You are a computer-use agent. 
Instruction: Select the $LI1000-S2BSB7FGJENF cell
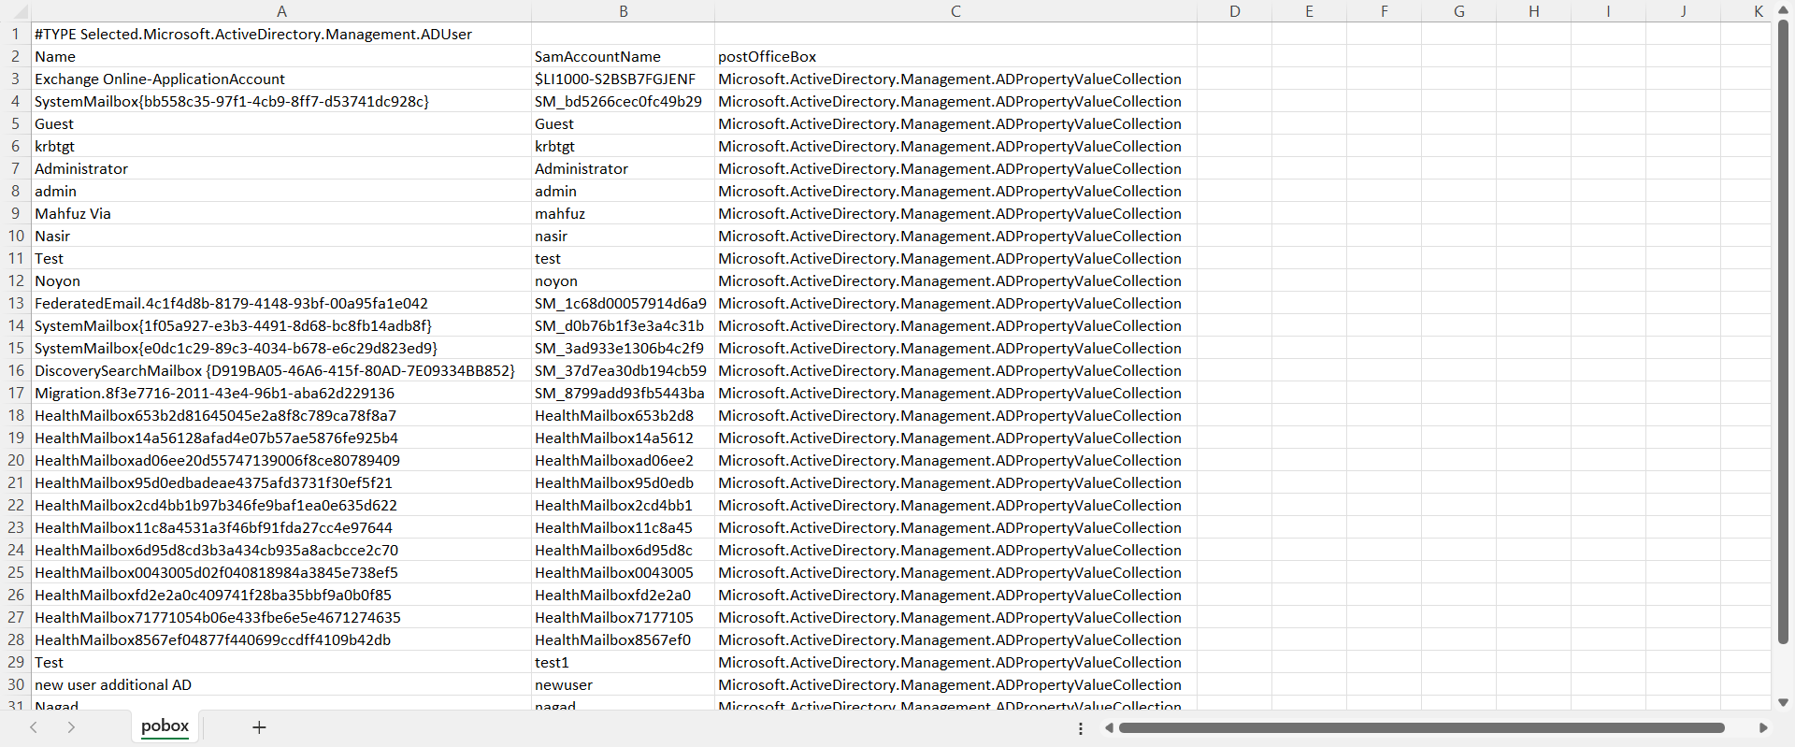[623, 79]
